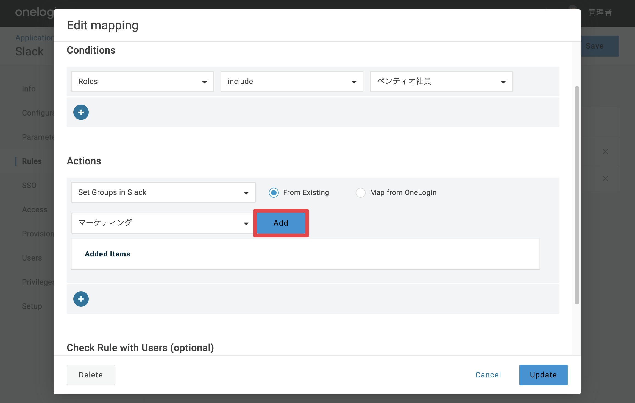Remove the first rule with X icon
The width and height of the screenshot is (635, 403).
[x=605, y=152]
